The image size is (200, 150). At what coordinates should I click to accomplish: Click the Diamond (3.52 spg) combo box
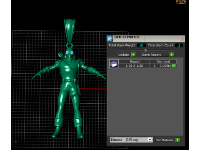[x=131, y=140]
